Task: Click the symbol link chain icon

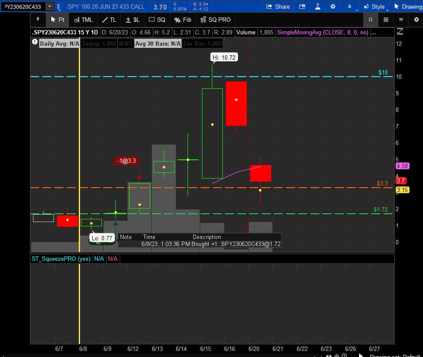Action: coord(59,7)
